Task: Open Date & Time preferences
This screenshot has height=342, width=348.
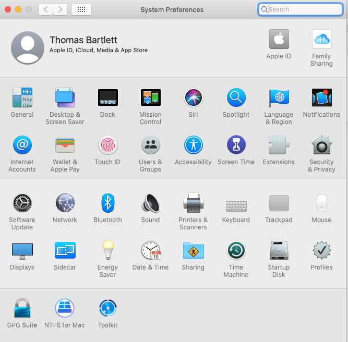Action: (151, 250)
